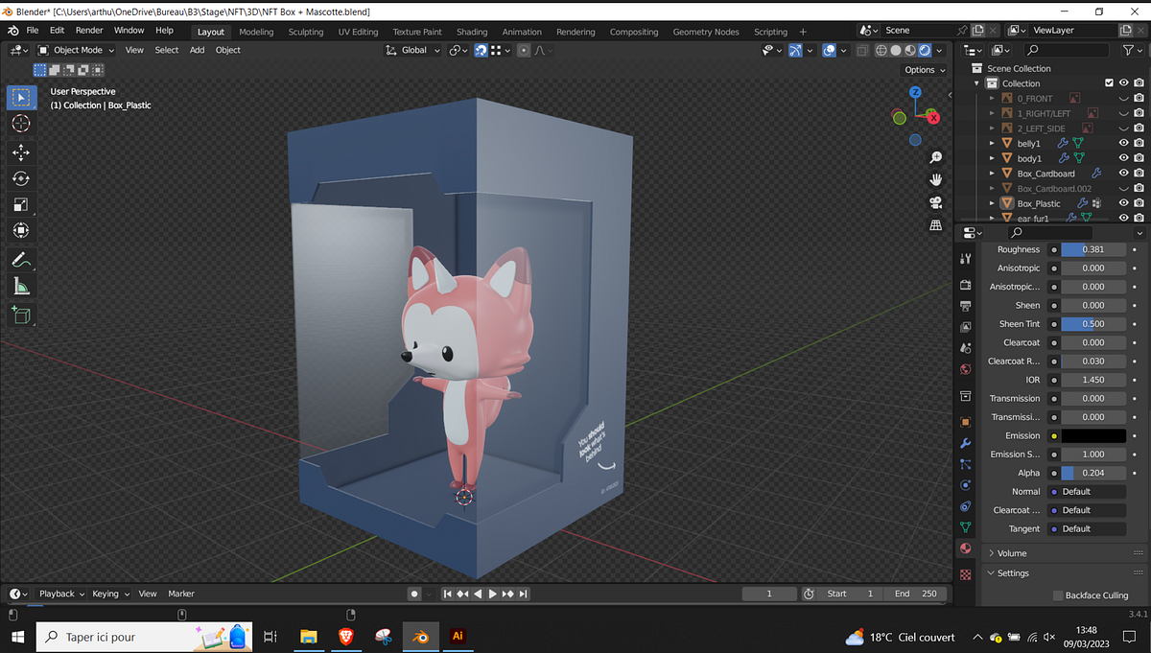This screenshot has width=1151, height=653.
Task: Toggle visibility of Box_Cardboard object
Action: tap(1123, 174)
